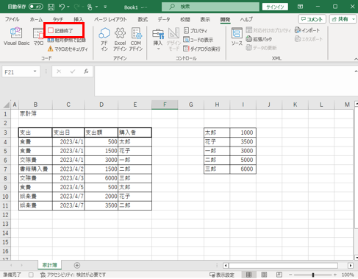Click Refresh Data (データの更新)

pyautogui.click(x=261, y=48)
